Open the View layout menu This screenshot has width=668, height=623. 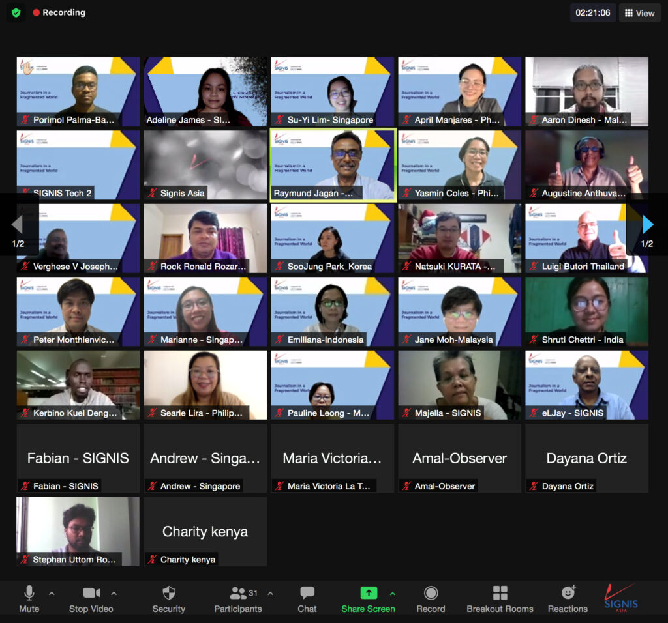639,13
